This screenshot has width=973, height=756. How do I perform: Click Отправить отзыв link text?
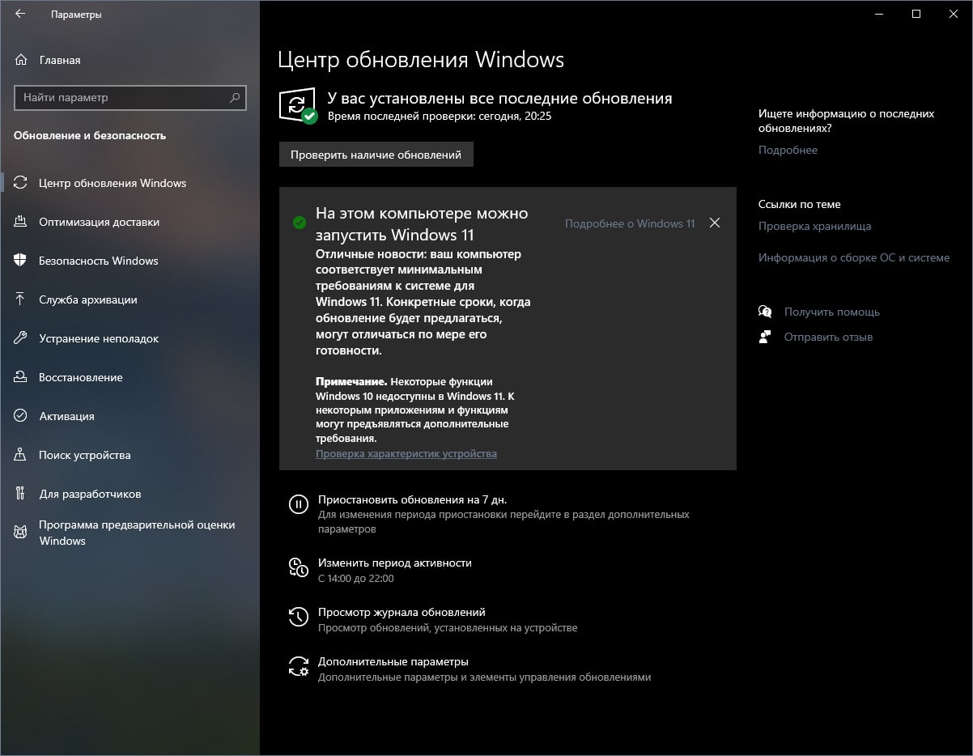(x=829, y=337)
